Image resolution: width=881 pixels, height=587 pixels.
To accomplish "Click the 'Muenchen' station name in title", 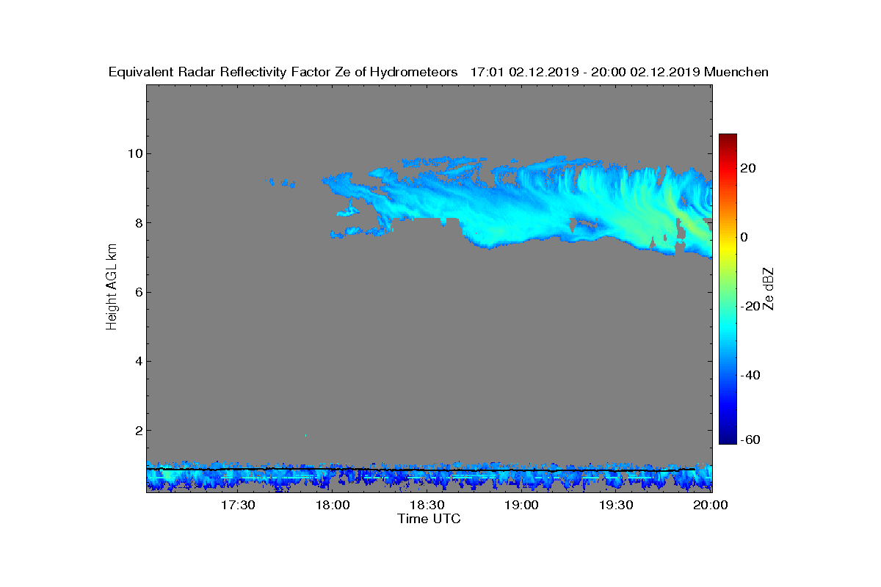I will tap(736, 72).
